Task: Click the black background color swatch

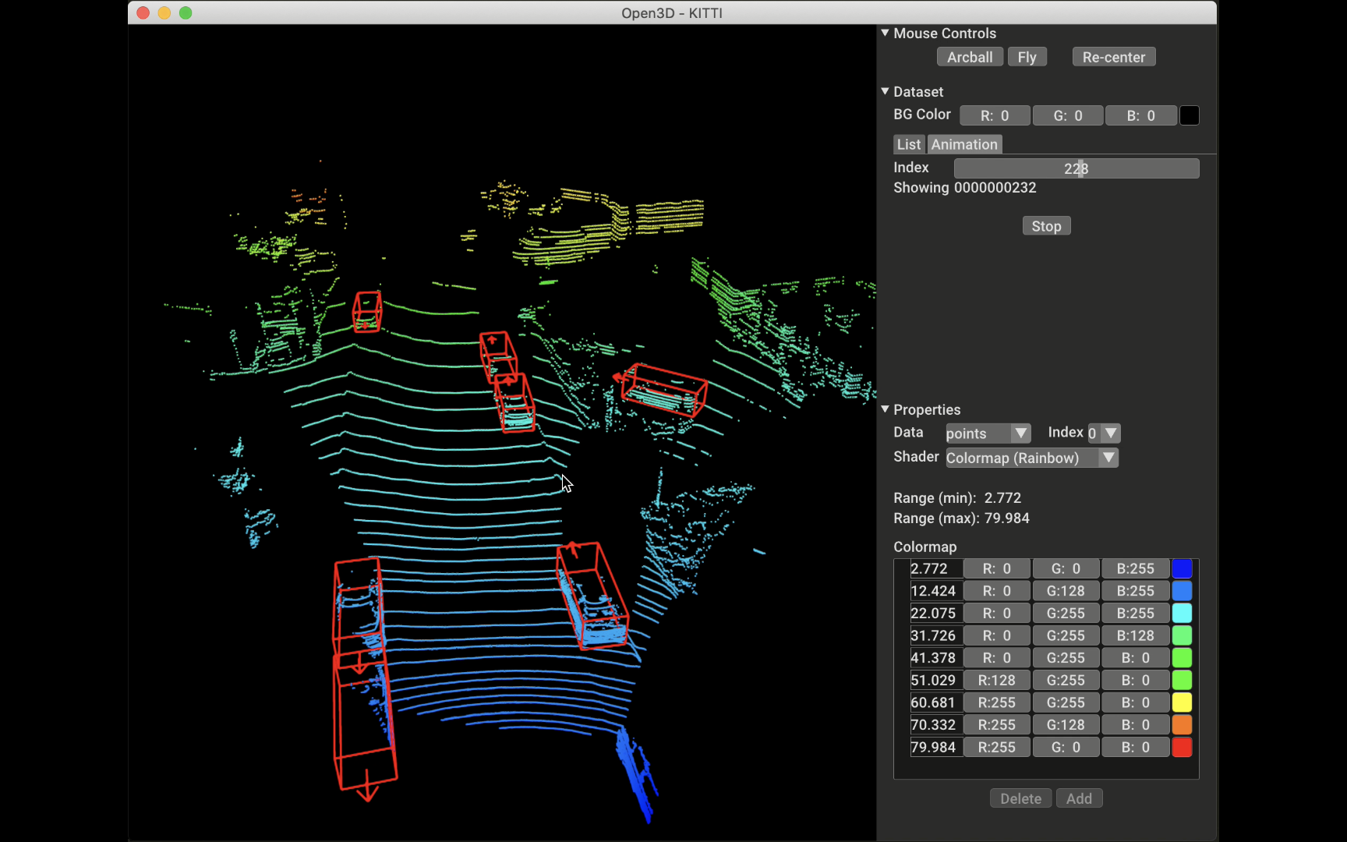Action: coord(1189,115)
